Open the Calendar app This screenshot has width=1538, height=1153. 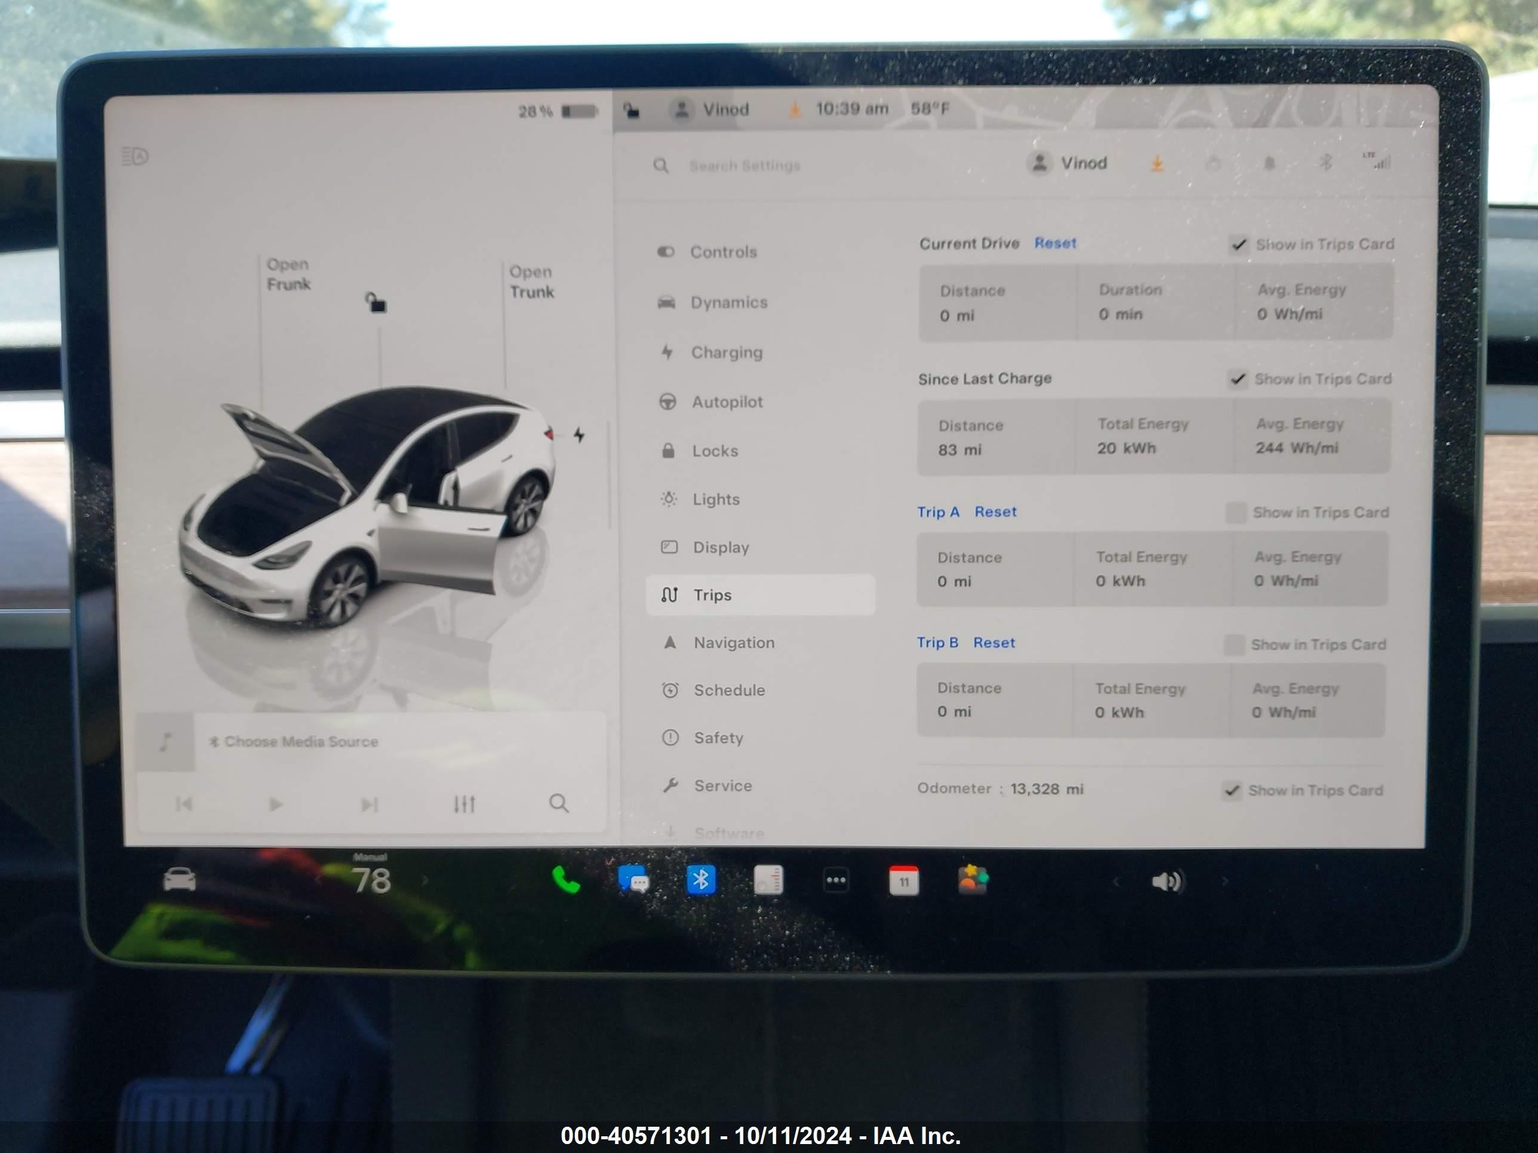pyautogui.click(x=904, y=880)
